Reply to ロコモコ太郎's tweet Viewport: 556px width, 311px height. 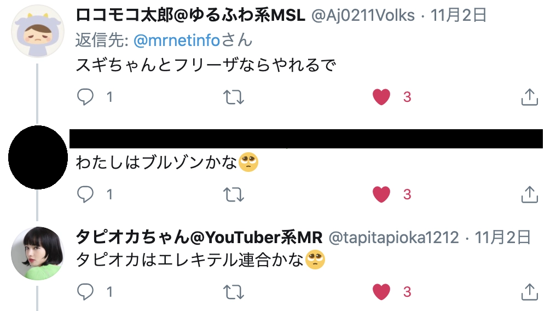[85, 97]
